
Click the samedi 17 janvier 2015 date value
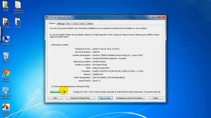tap(106, 49)
